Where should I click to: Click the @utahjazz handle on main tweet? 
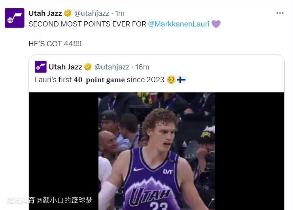click(x=91, y=13)
